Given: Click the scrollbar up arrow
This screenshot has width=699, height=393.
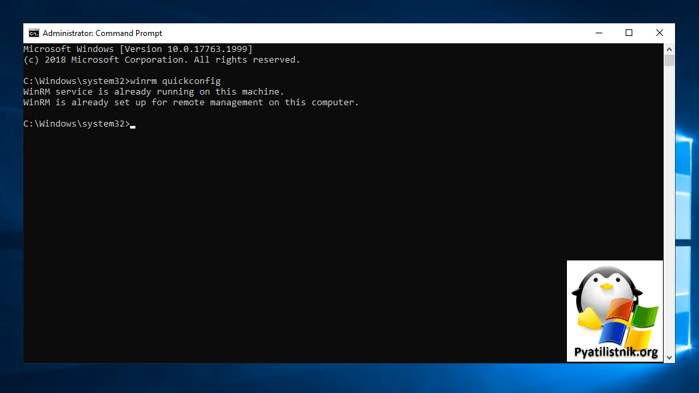Looking at the screenshot, I should click(669, 49).
